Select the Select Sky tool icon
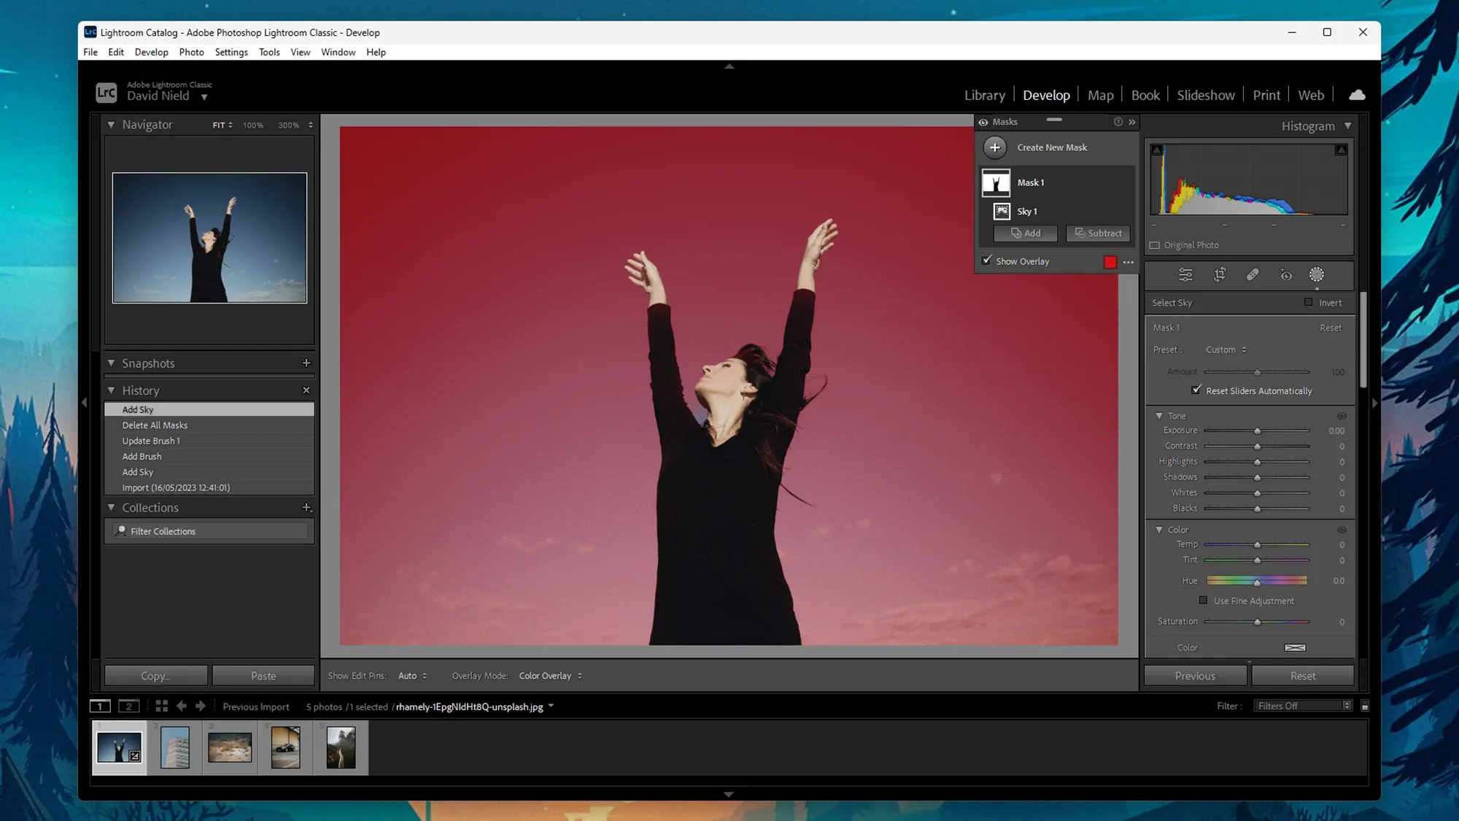The image size is (1459, 821). [x=1317, y=274]
